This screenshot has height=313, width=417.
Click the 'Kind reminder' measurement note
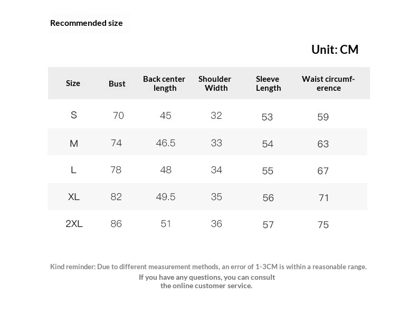209,267
